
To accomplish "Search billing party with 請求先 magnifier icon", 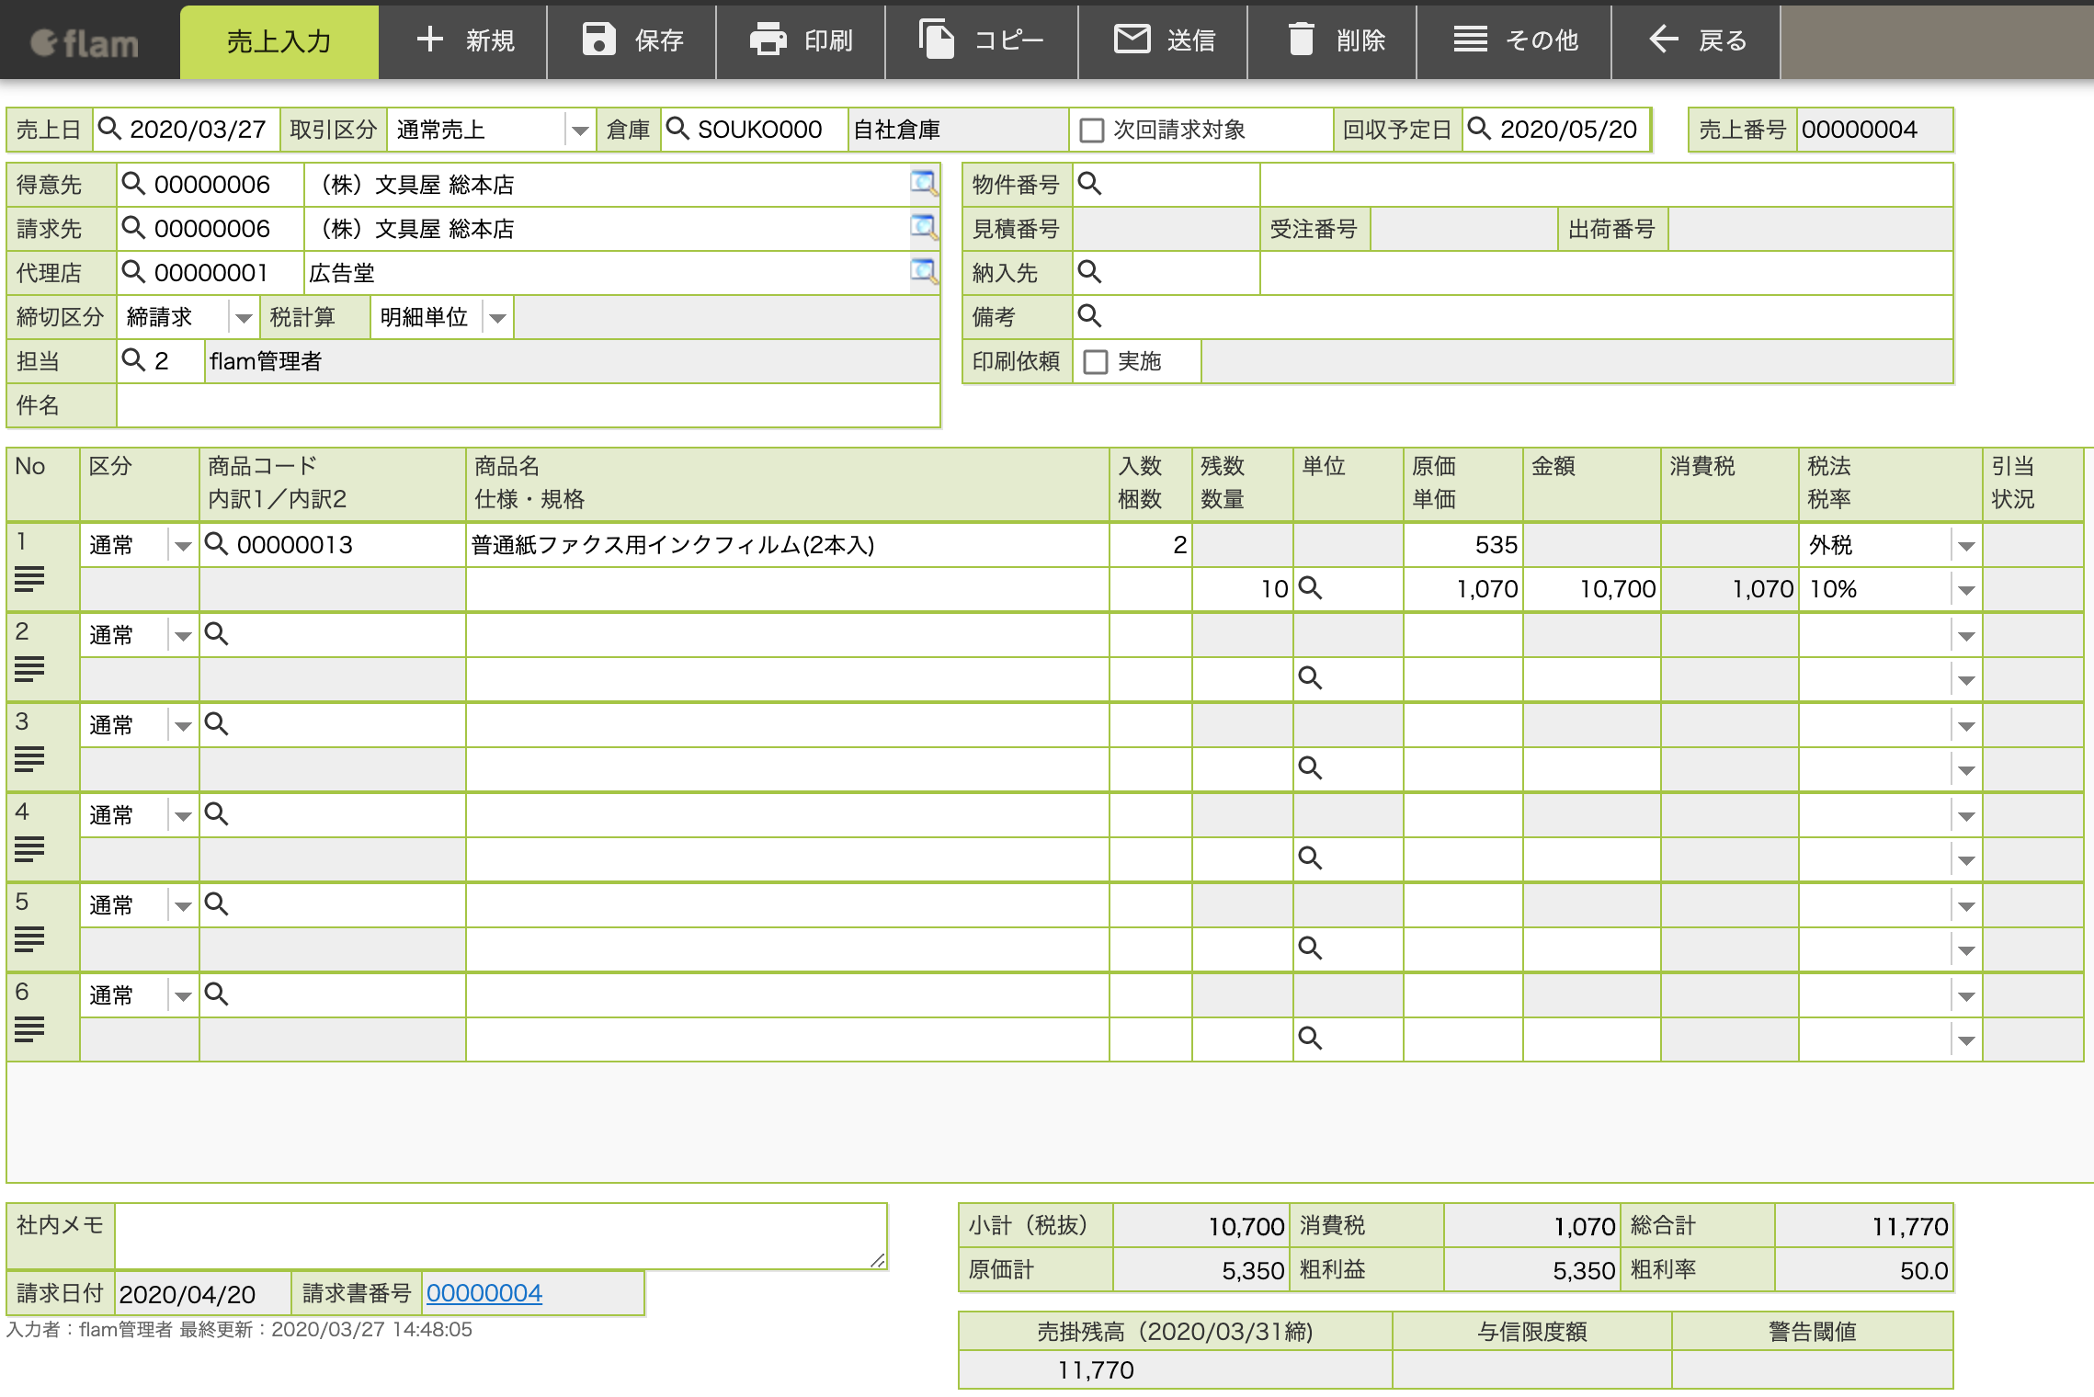I will pos(133,227).
